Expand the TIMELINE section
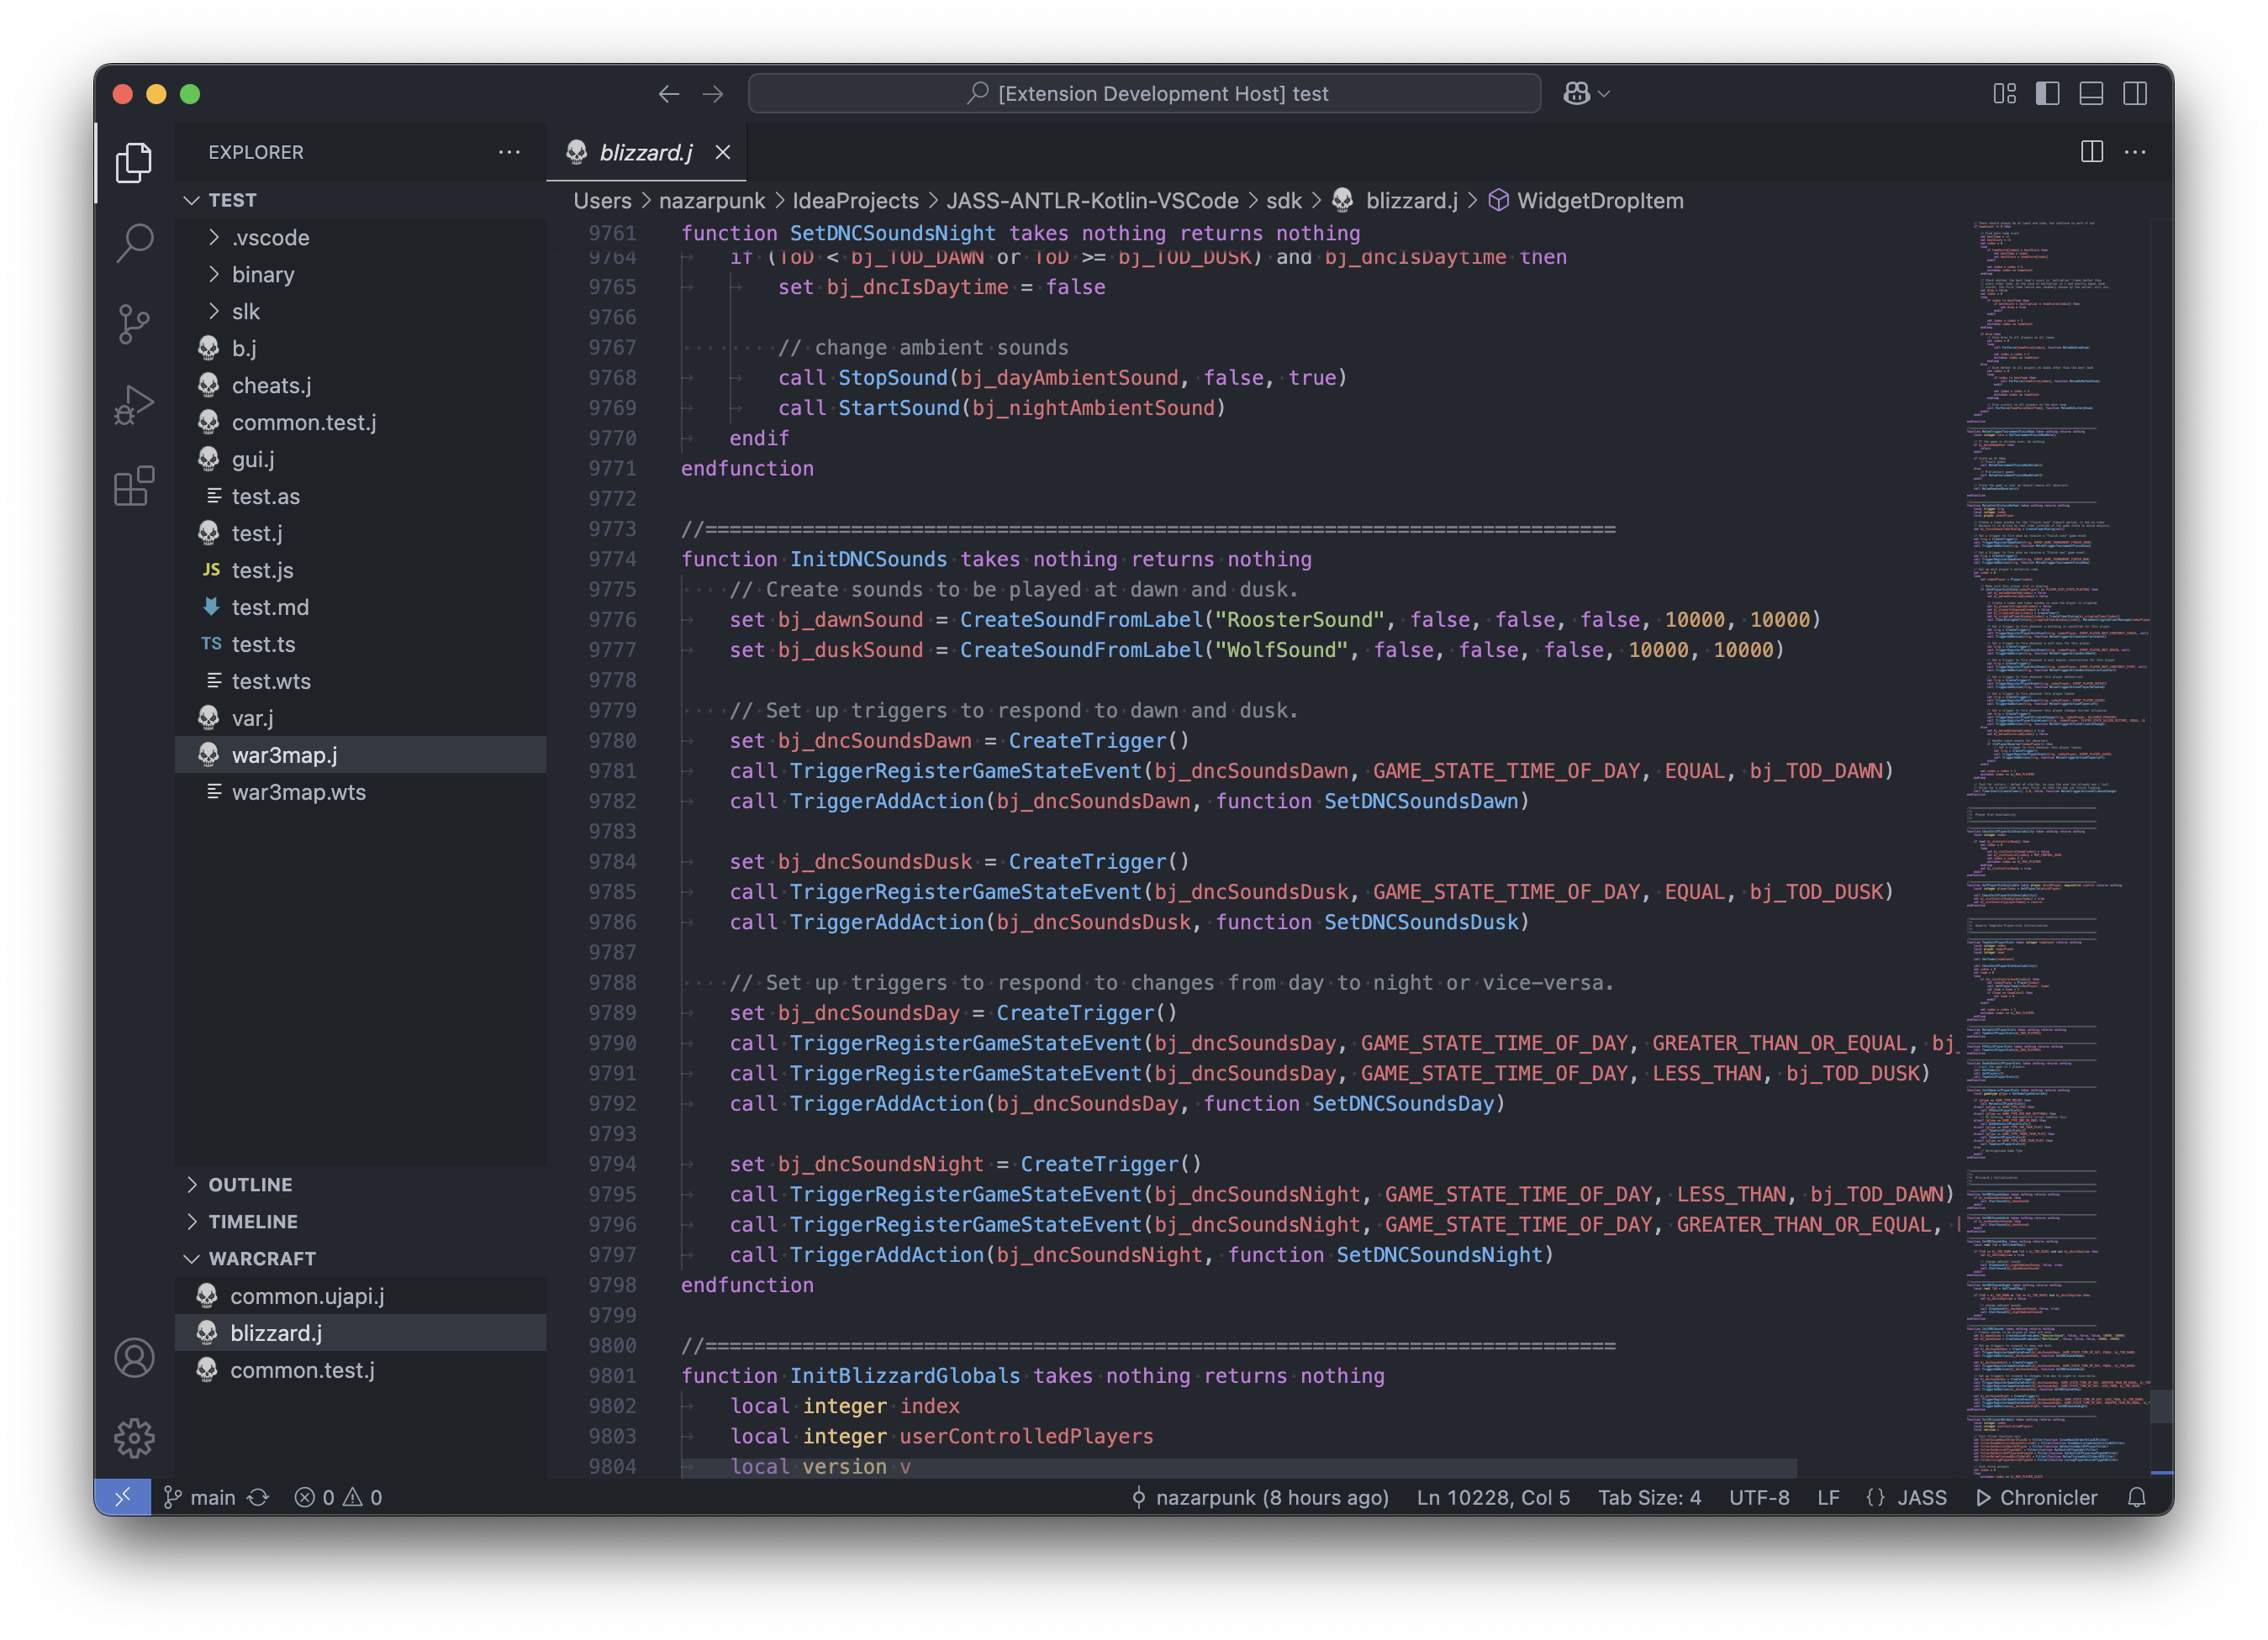This screenshot has height=1640, width=2268. 252,1222
